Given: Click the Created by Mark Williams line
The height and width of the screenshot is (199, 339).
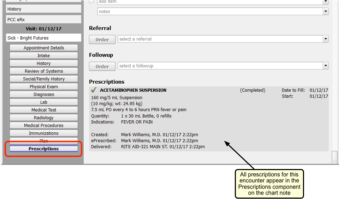Looking at the screenshot, I should (x=160, y=135).
